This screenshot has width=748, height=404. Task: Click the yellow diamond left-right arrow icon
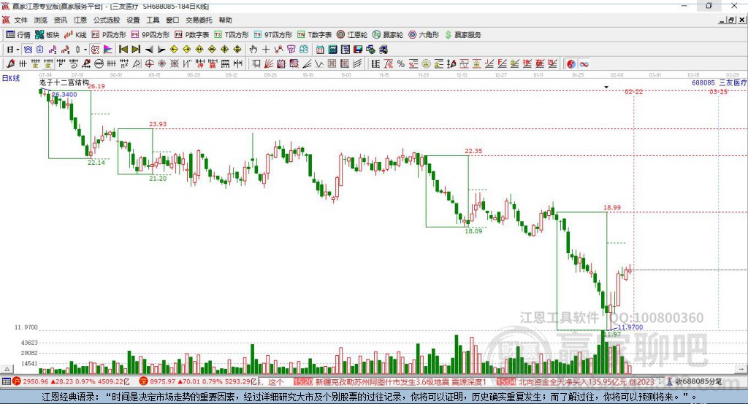[199, 49]
